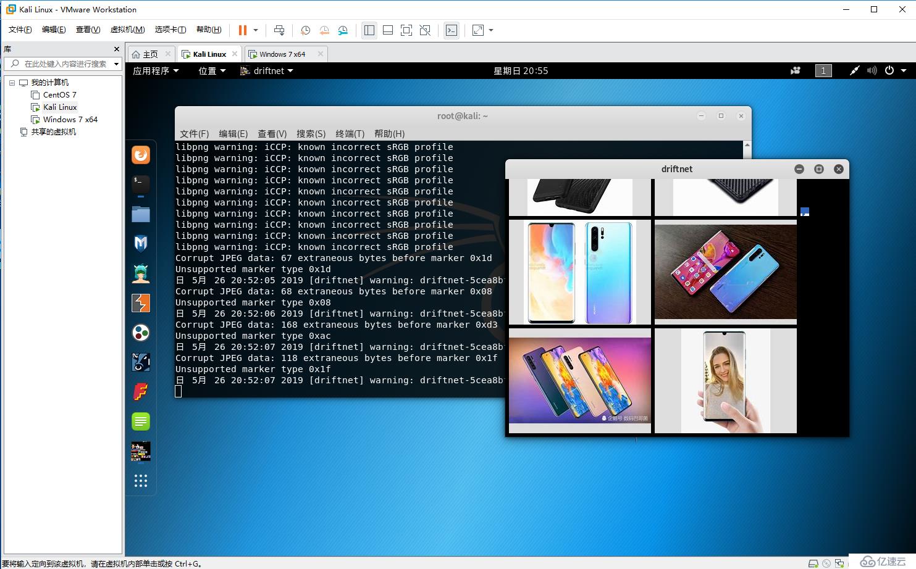Image resolution: width=916 pixels, height=569 pixels.
Task: Open the snapshot manager icon
Action: 343,30
